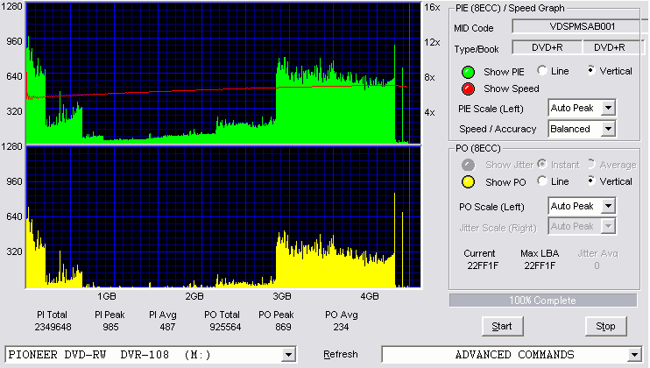
Task: Click the yellow PO error graph
Action: 223,216
